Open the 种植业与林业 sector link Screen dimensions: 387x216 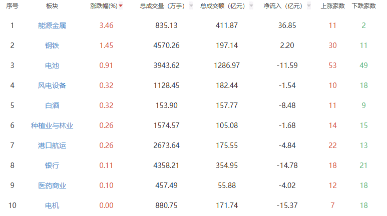point(52,125)
